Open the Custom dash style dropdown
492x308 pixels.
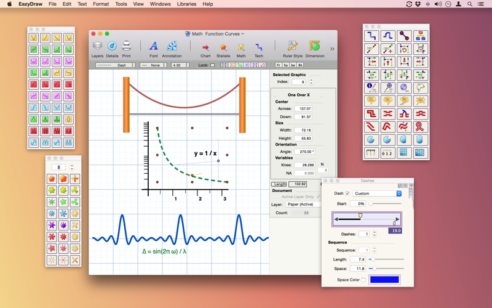click(377, 193)
